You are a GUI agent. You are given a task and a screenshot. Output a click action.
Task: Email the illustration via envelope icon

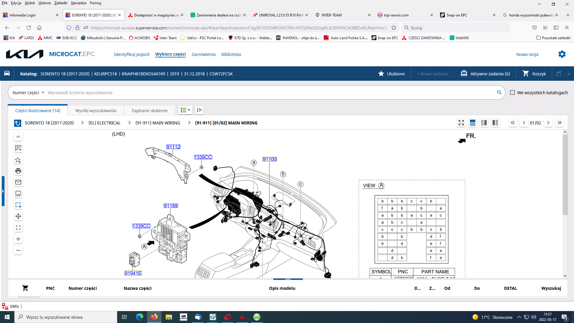(x=18, y=182)
